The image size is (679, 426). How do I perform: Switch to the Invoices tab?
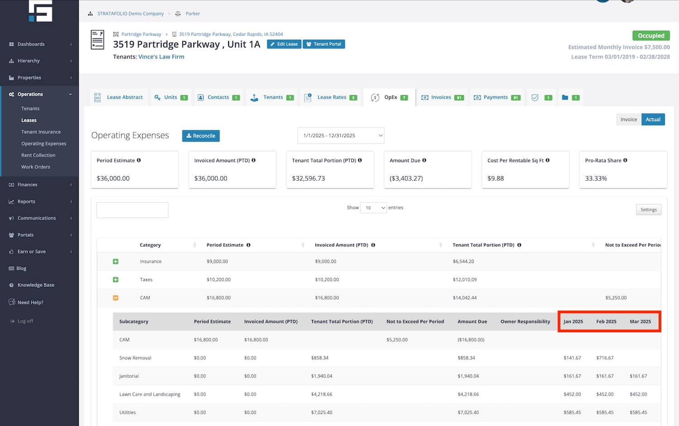tap(440, 97)
